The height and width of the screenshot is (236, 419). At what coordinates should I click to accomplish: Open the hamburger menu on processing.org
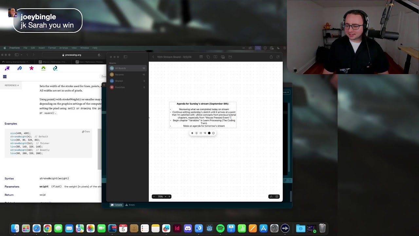pyautogui.click(x=5, y=77)
